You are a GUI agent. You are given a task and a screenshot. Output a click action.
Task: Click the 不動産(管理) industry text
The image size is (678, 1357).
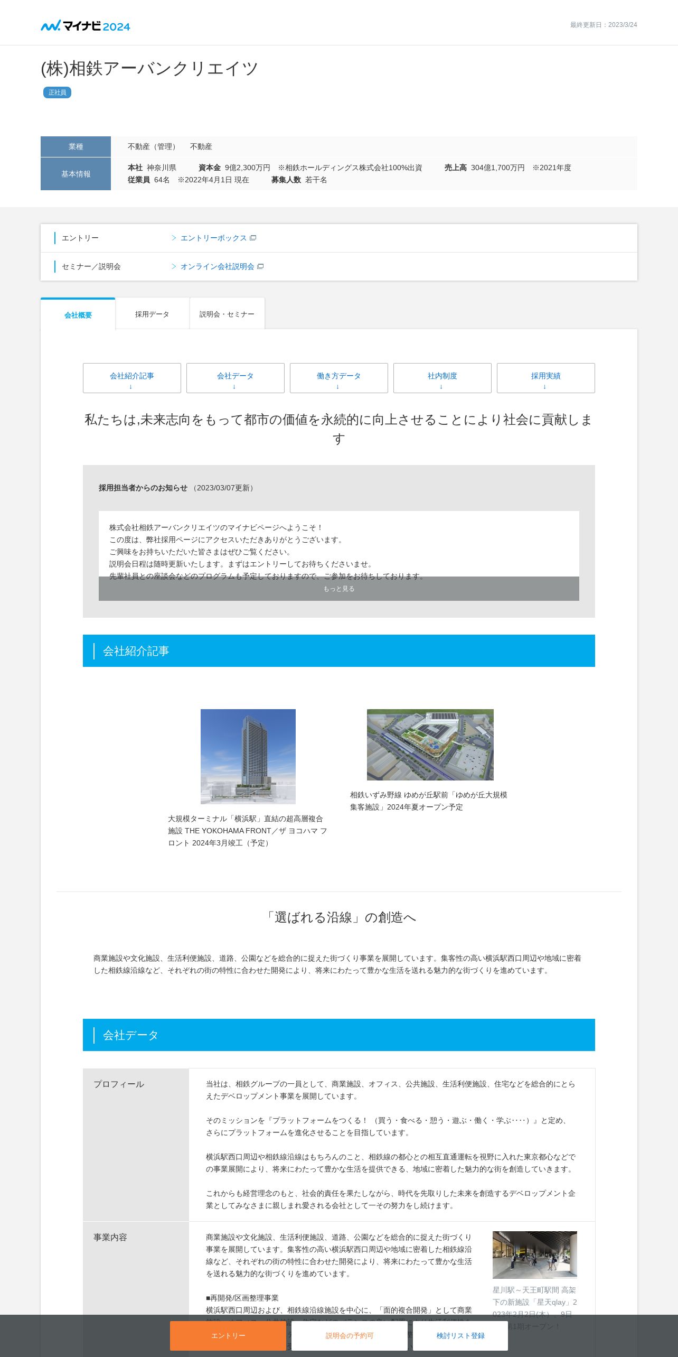point(153,146)
